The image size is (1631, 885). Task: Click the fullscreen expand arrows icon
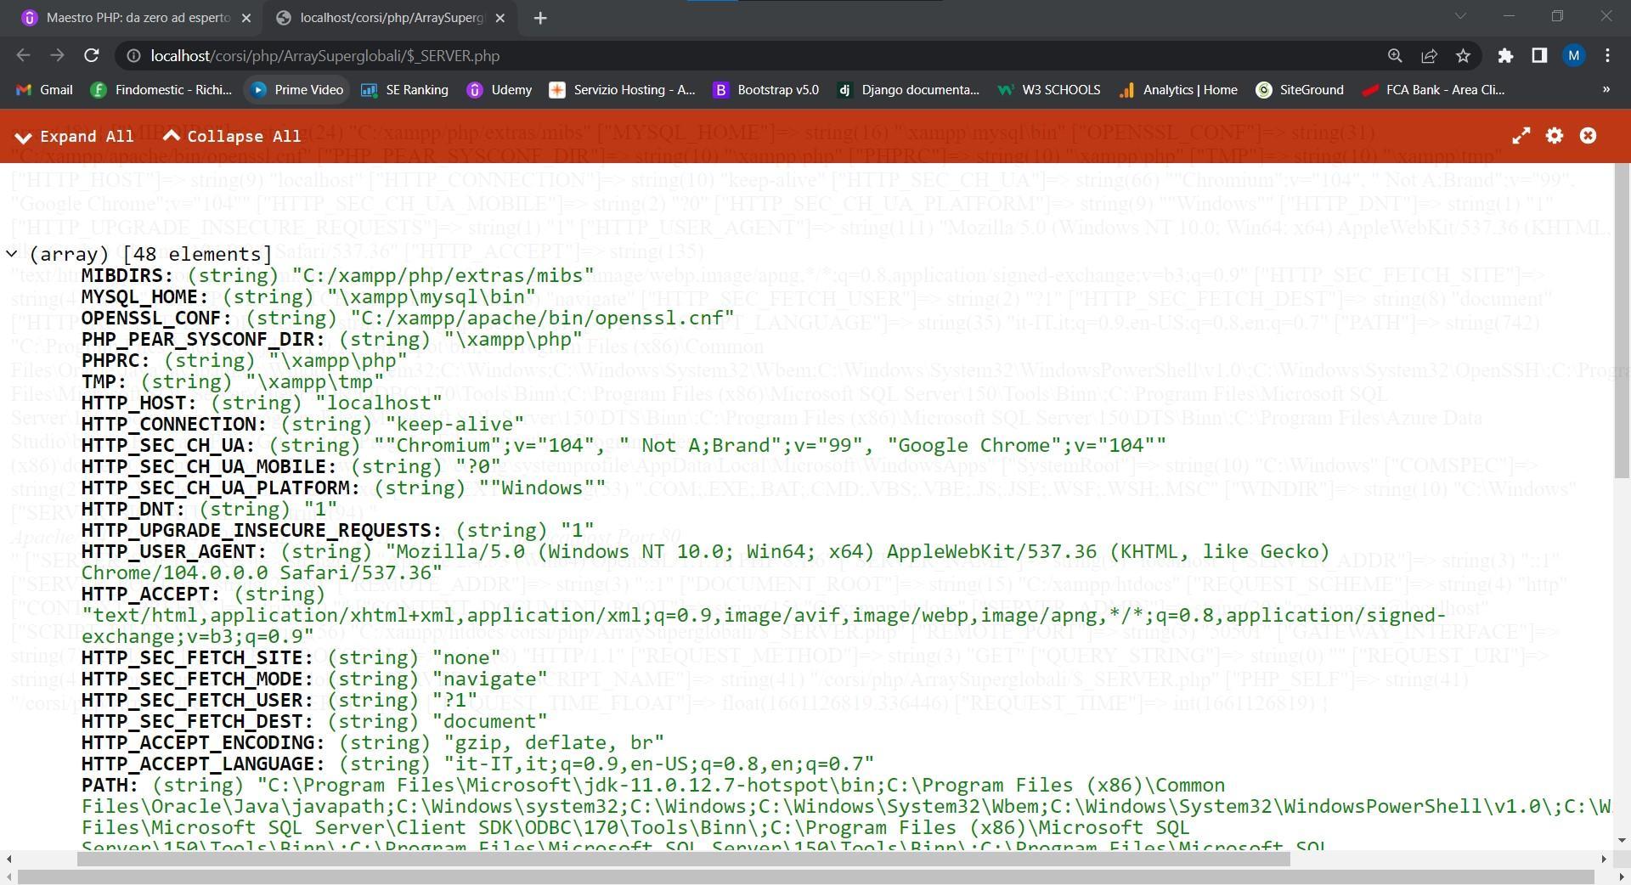tap(1521, 136)
